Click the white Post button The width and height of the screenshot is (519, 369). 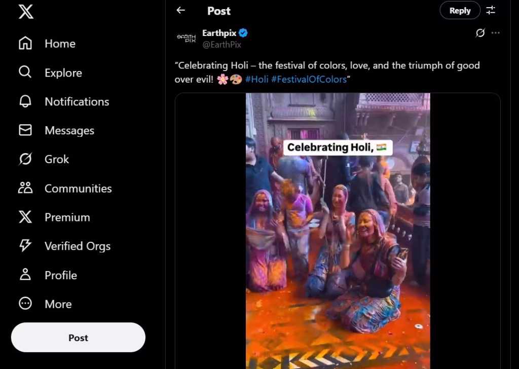tap(78, 337)
